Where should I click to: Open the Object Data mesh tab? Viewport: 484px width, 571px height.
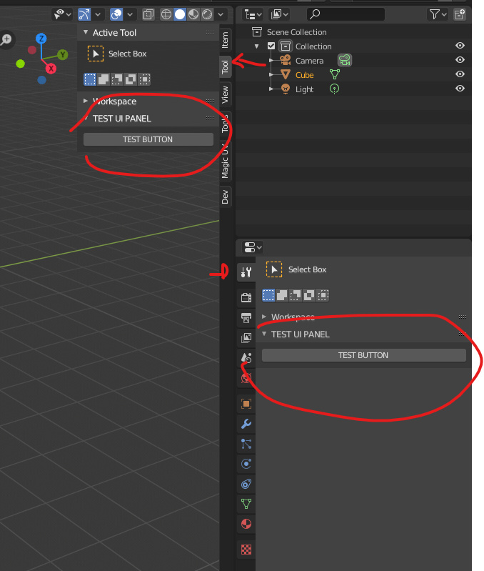click(x=246, y=504)
